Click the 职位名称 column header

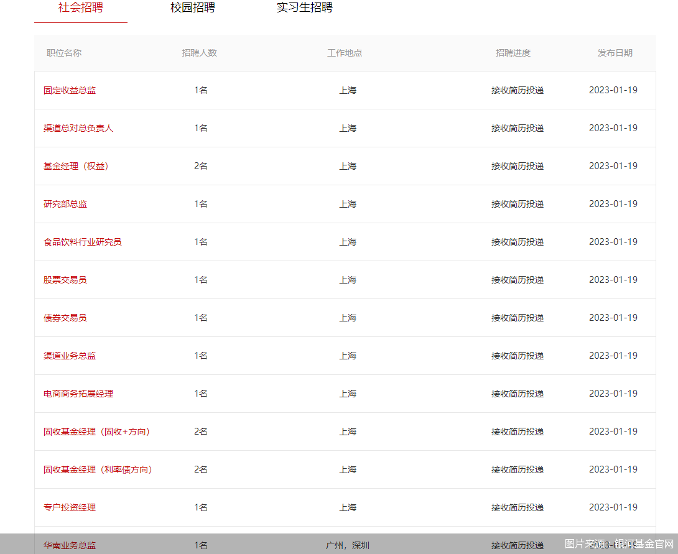coord(64,53)
